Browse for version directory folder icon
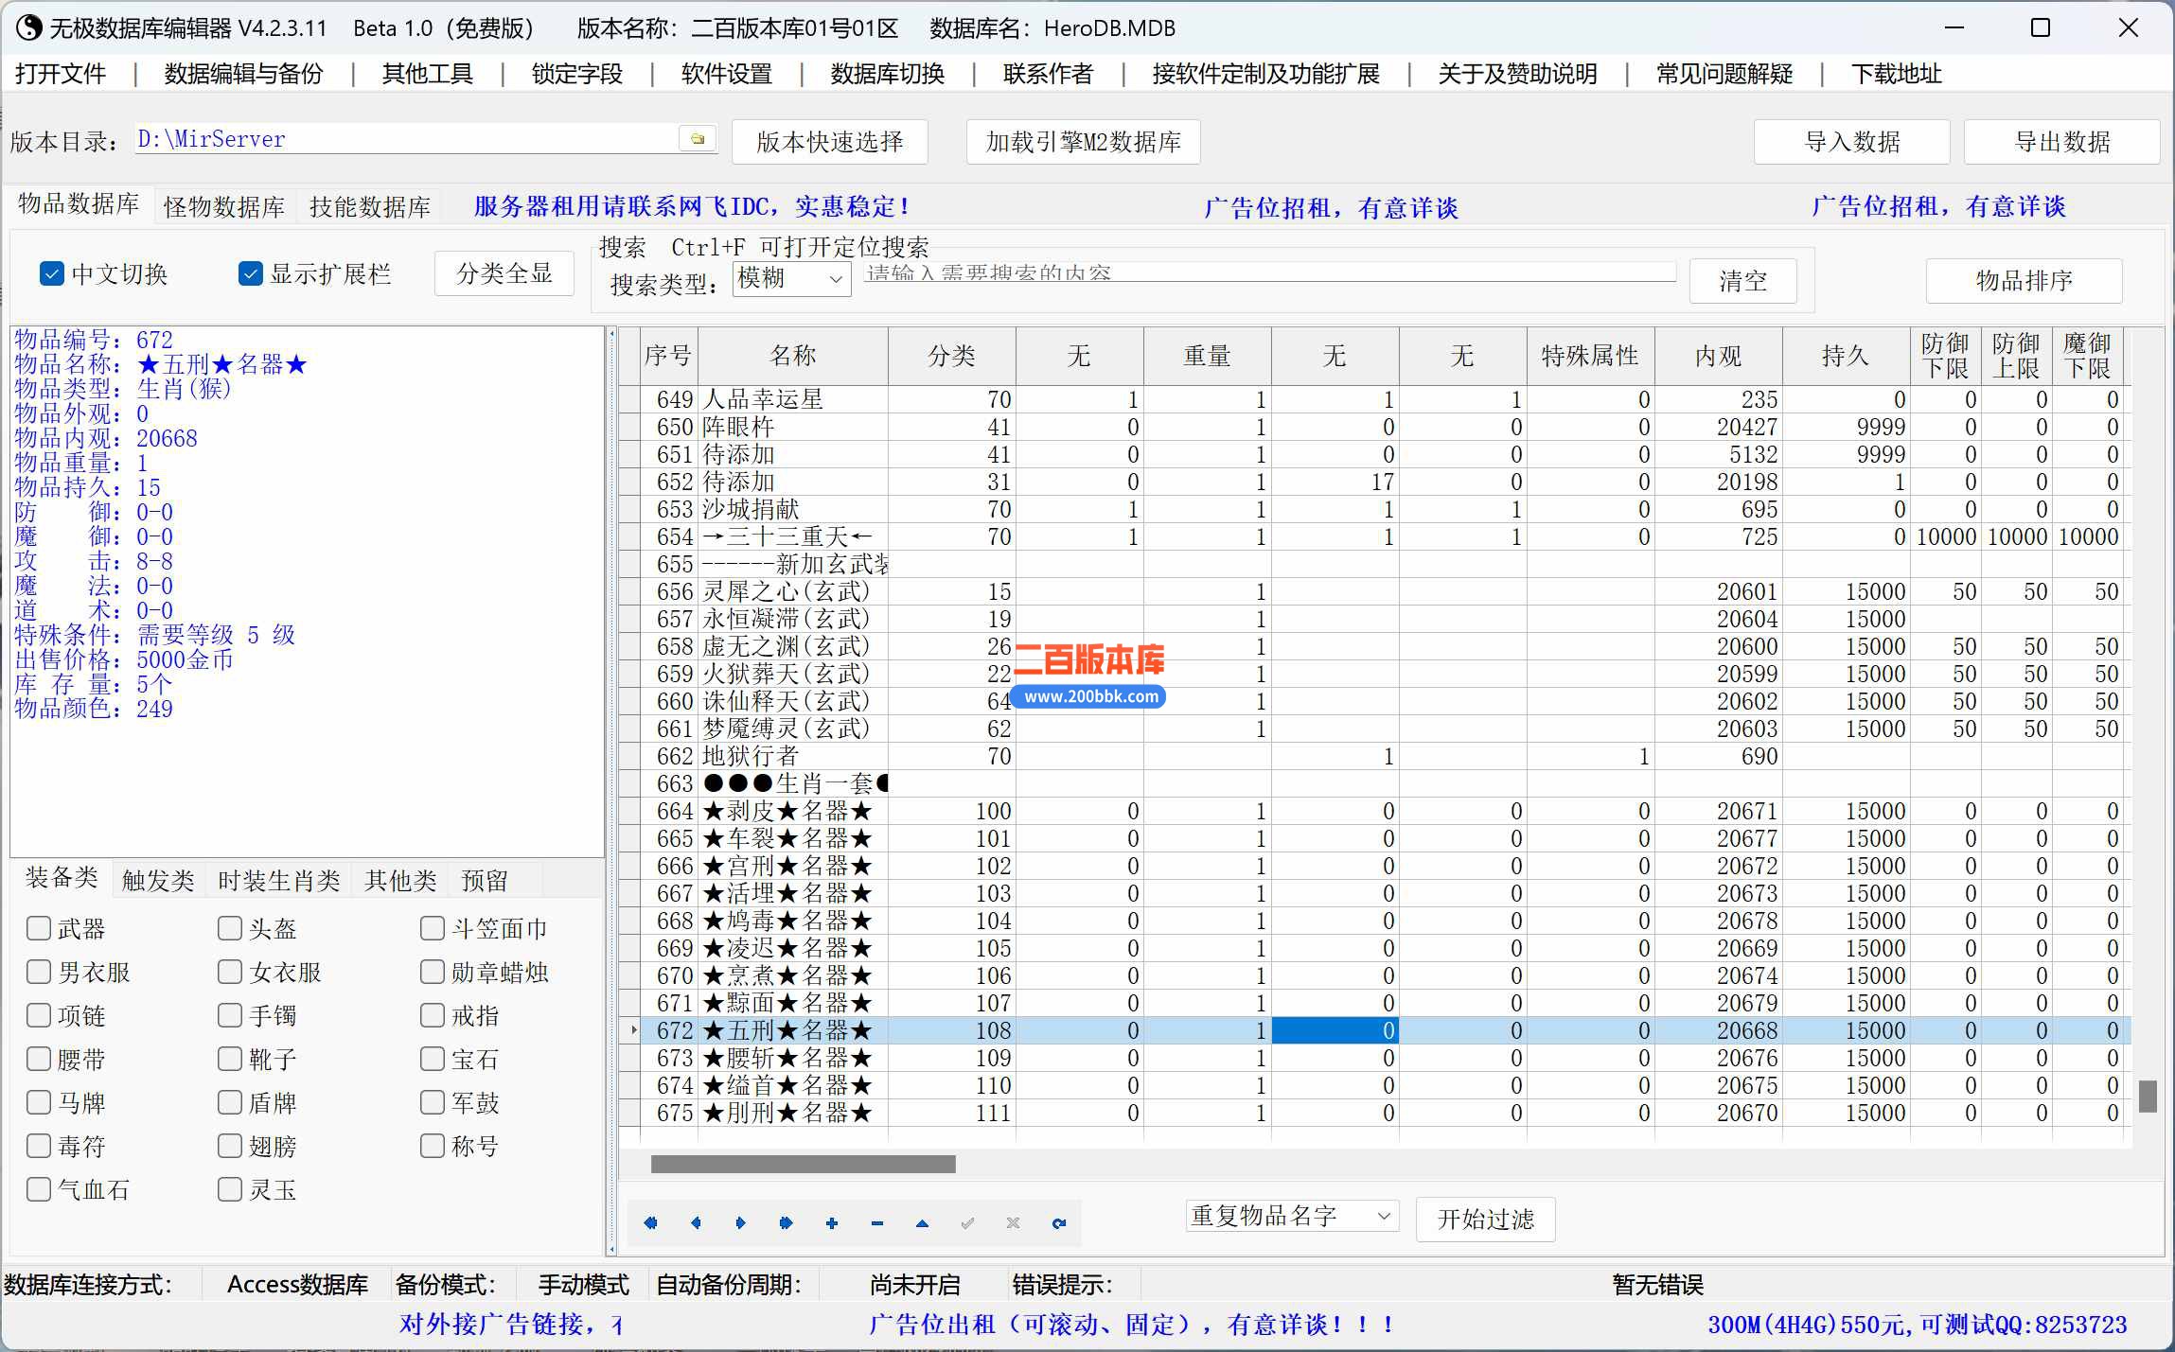This screenshot has height=1352, width=2175. coord(698,139)
